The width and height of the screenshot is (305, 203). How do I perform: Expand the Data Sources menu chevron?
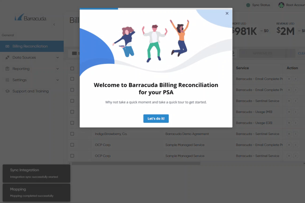[57, 58]
